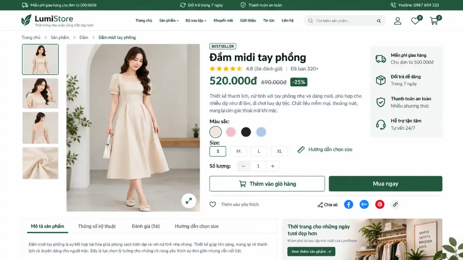This screenshot has height=260, width=463.
Task: Select size L
Action: pyautogui.click(x=259, y=151)
